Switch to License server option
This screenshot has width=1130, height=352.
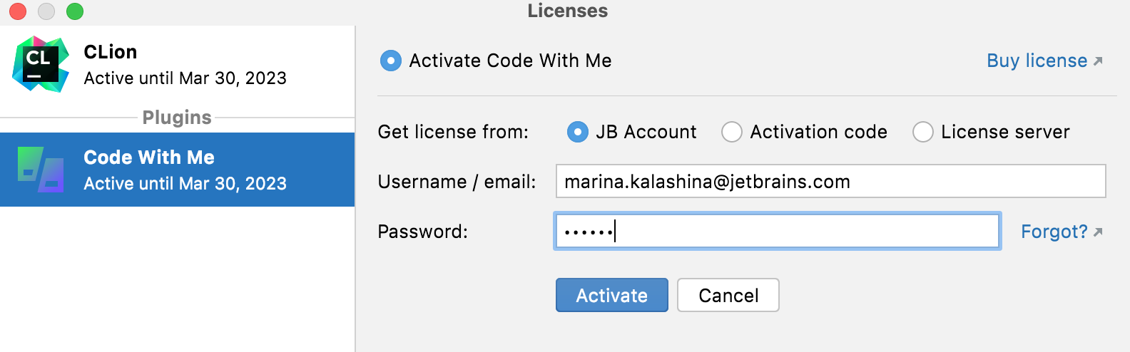coord(923,132)
